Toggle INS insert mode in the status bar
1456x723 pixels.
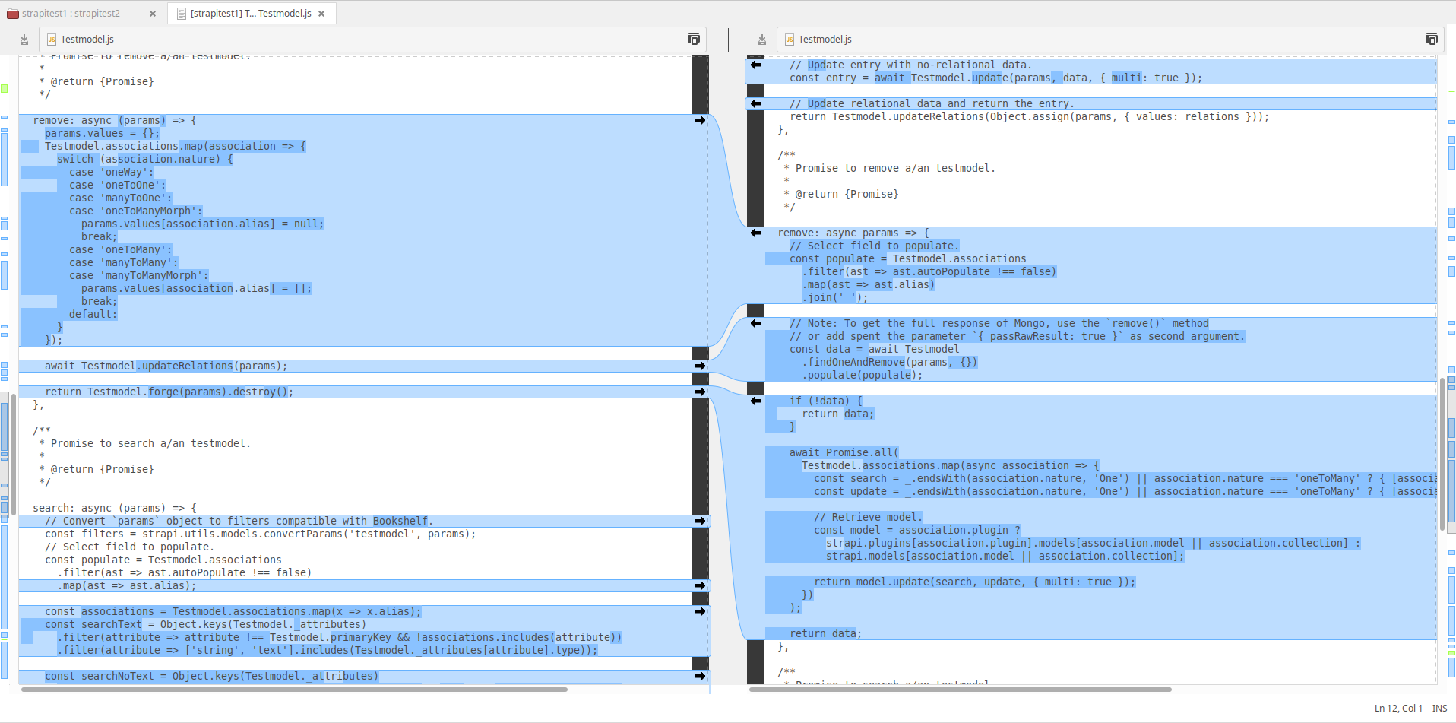pyautogui.click(x=1440, y=708)
